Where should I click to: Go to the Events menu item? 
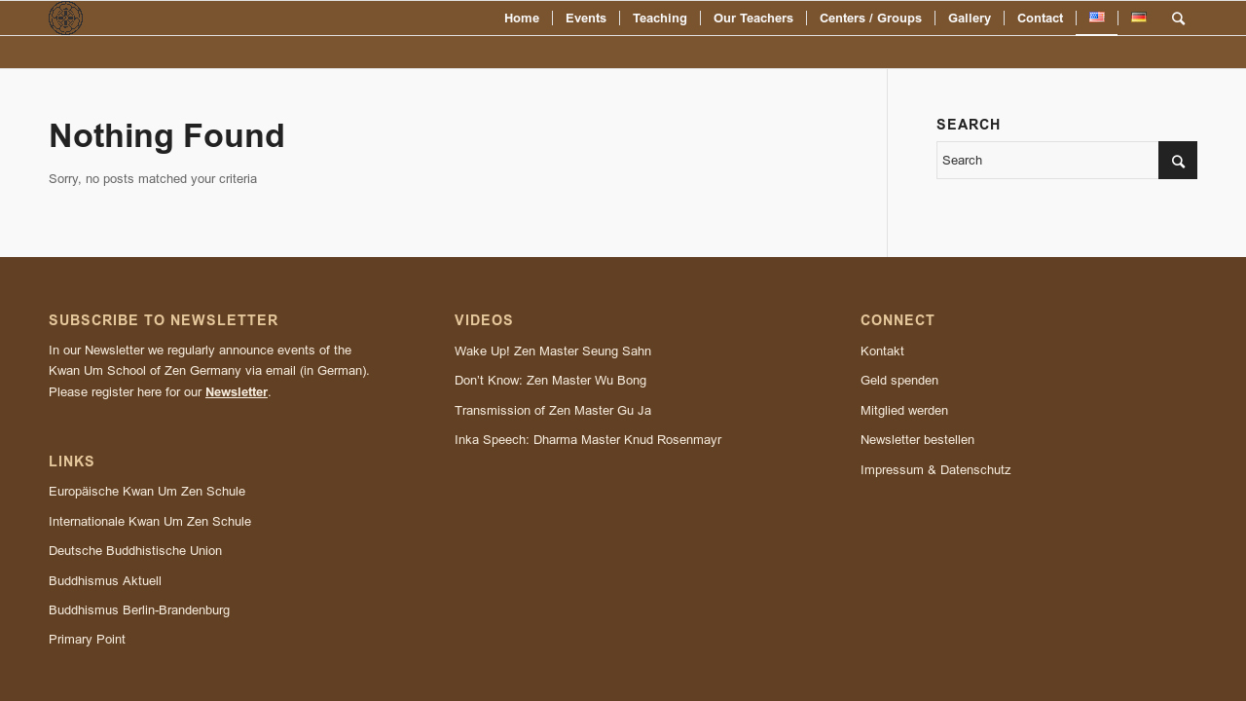point(585,18)
